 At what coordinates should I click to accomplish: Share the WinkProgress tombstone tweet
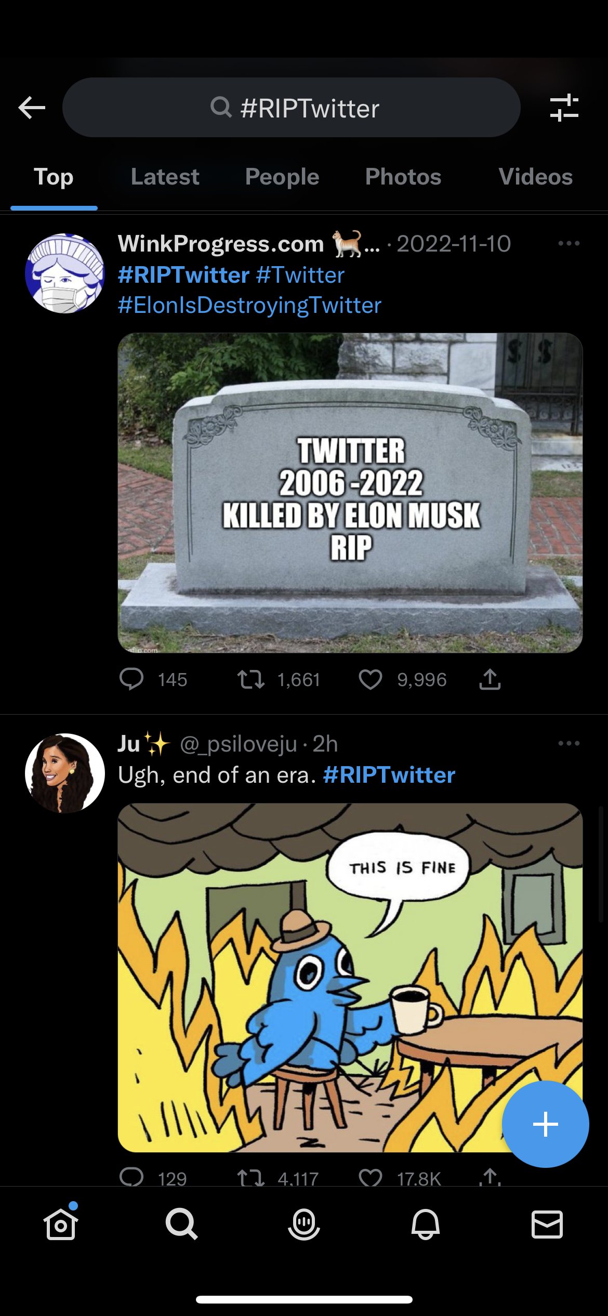[490, 679]
